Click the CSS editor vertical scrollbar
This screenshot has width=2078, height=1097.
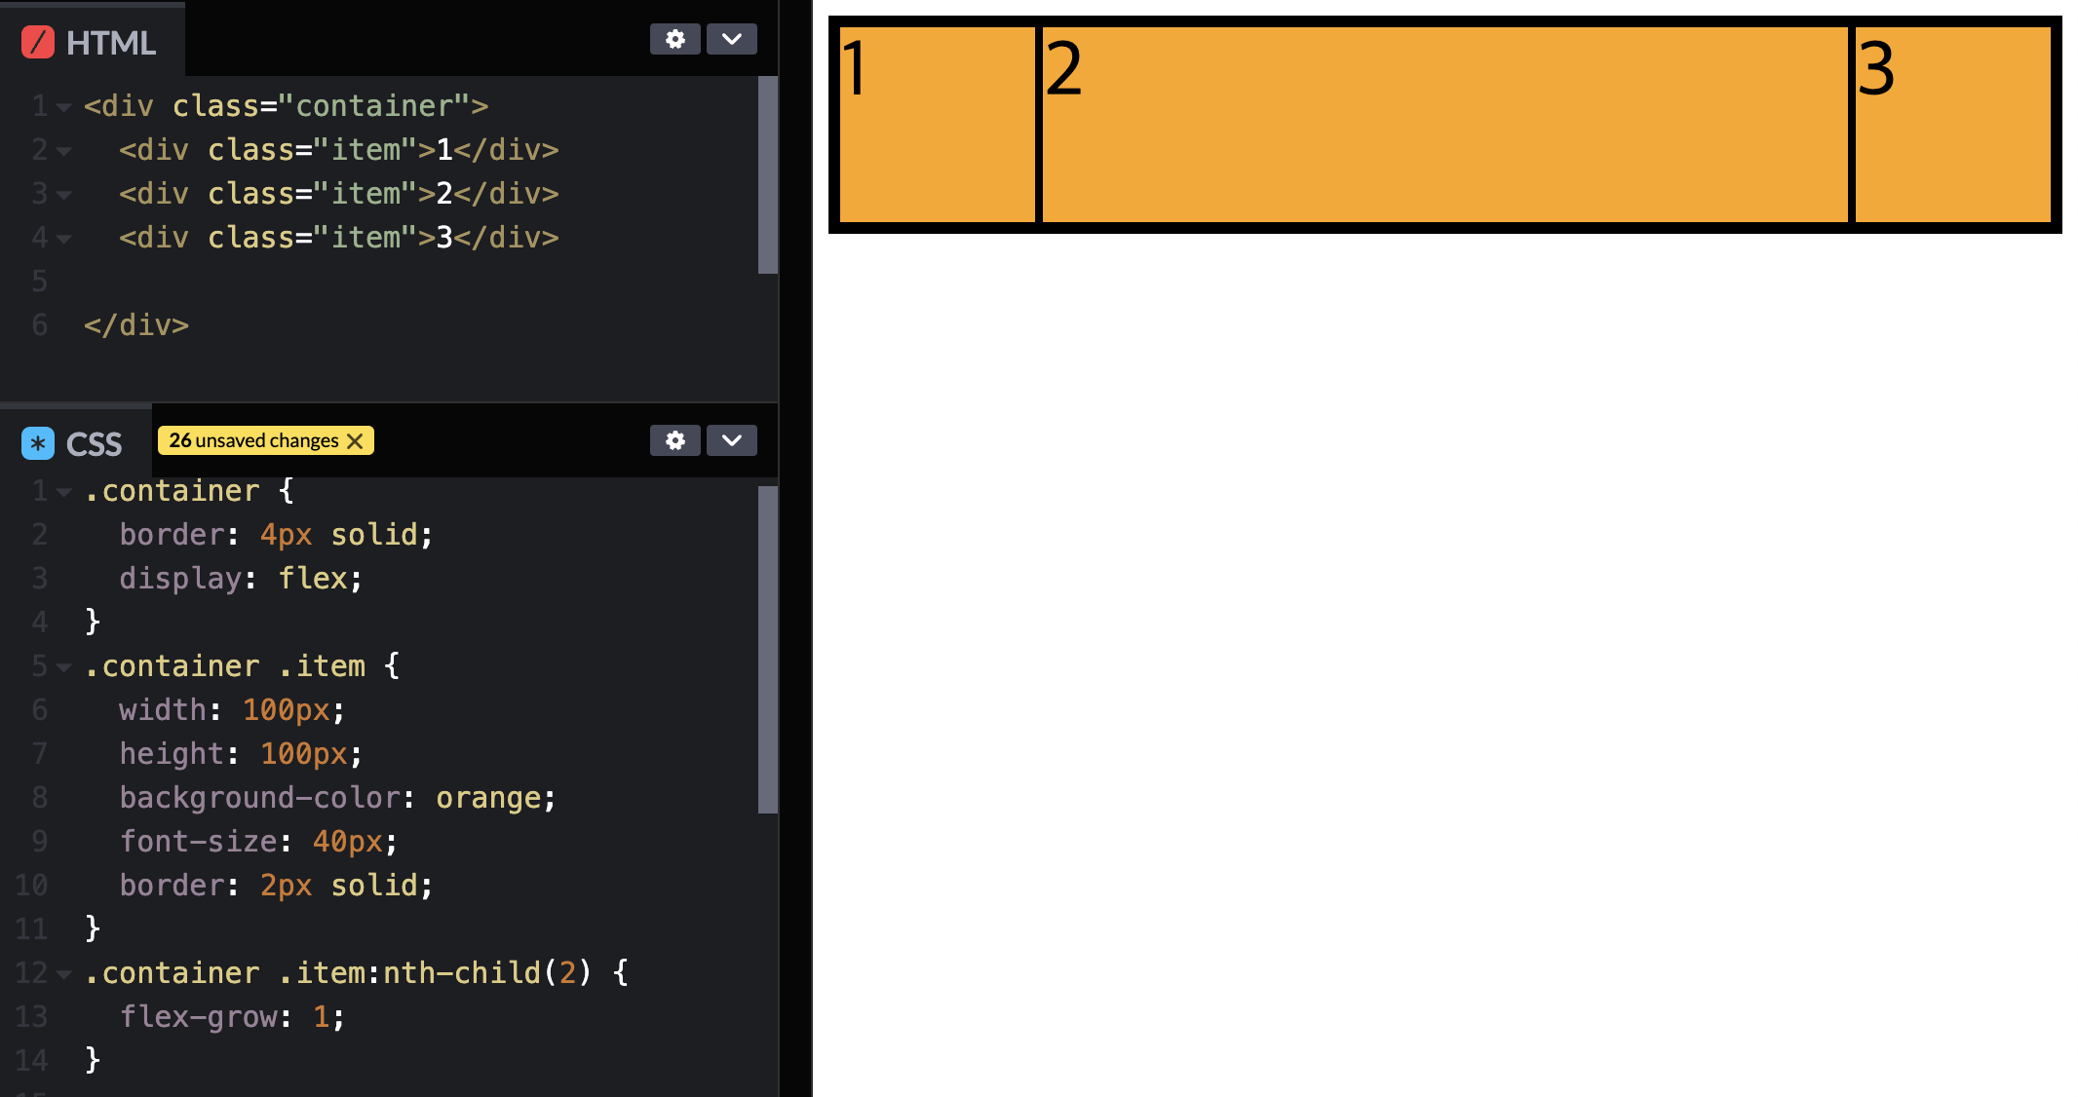click(767, 648)
